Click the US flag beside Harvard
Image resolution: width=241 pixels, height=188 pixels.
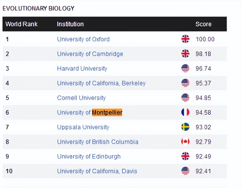(x=185, y=69)
